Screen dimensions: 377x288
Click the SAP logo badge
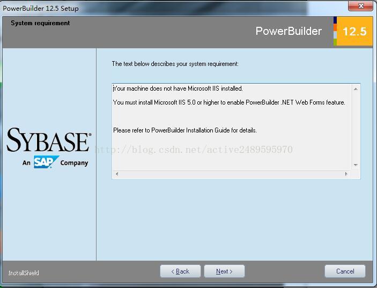46,162
